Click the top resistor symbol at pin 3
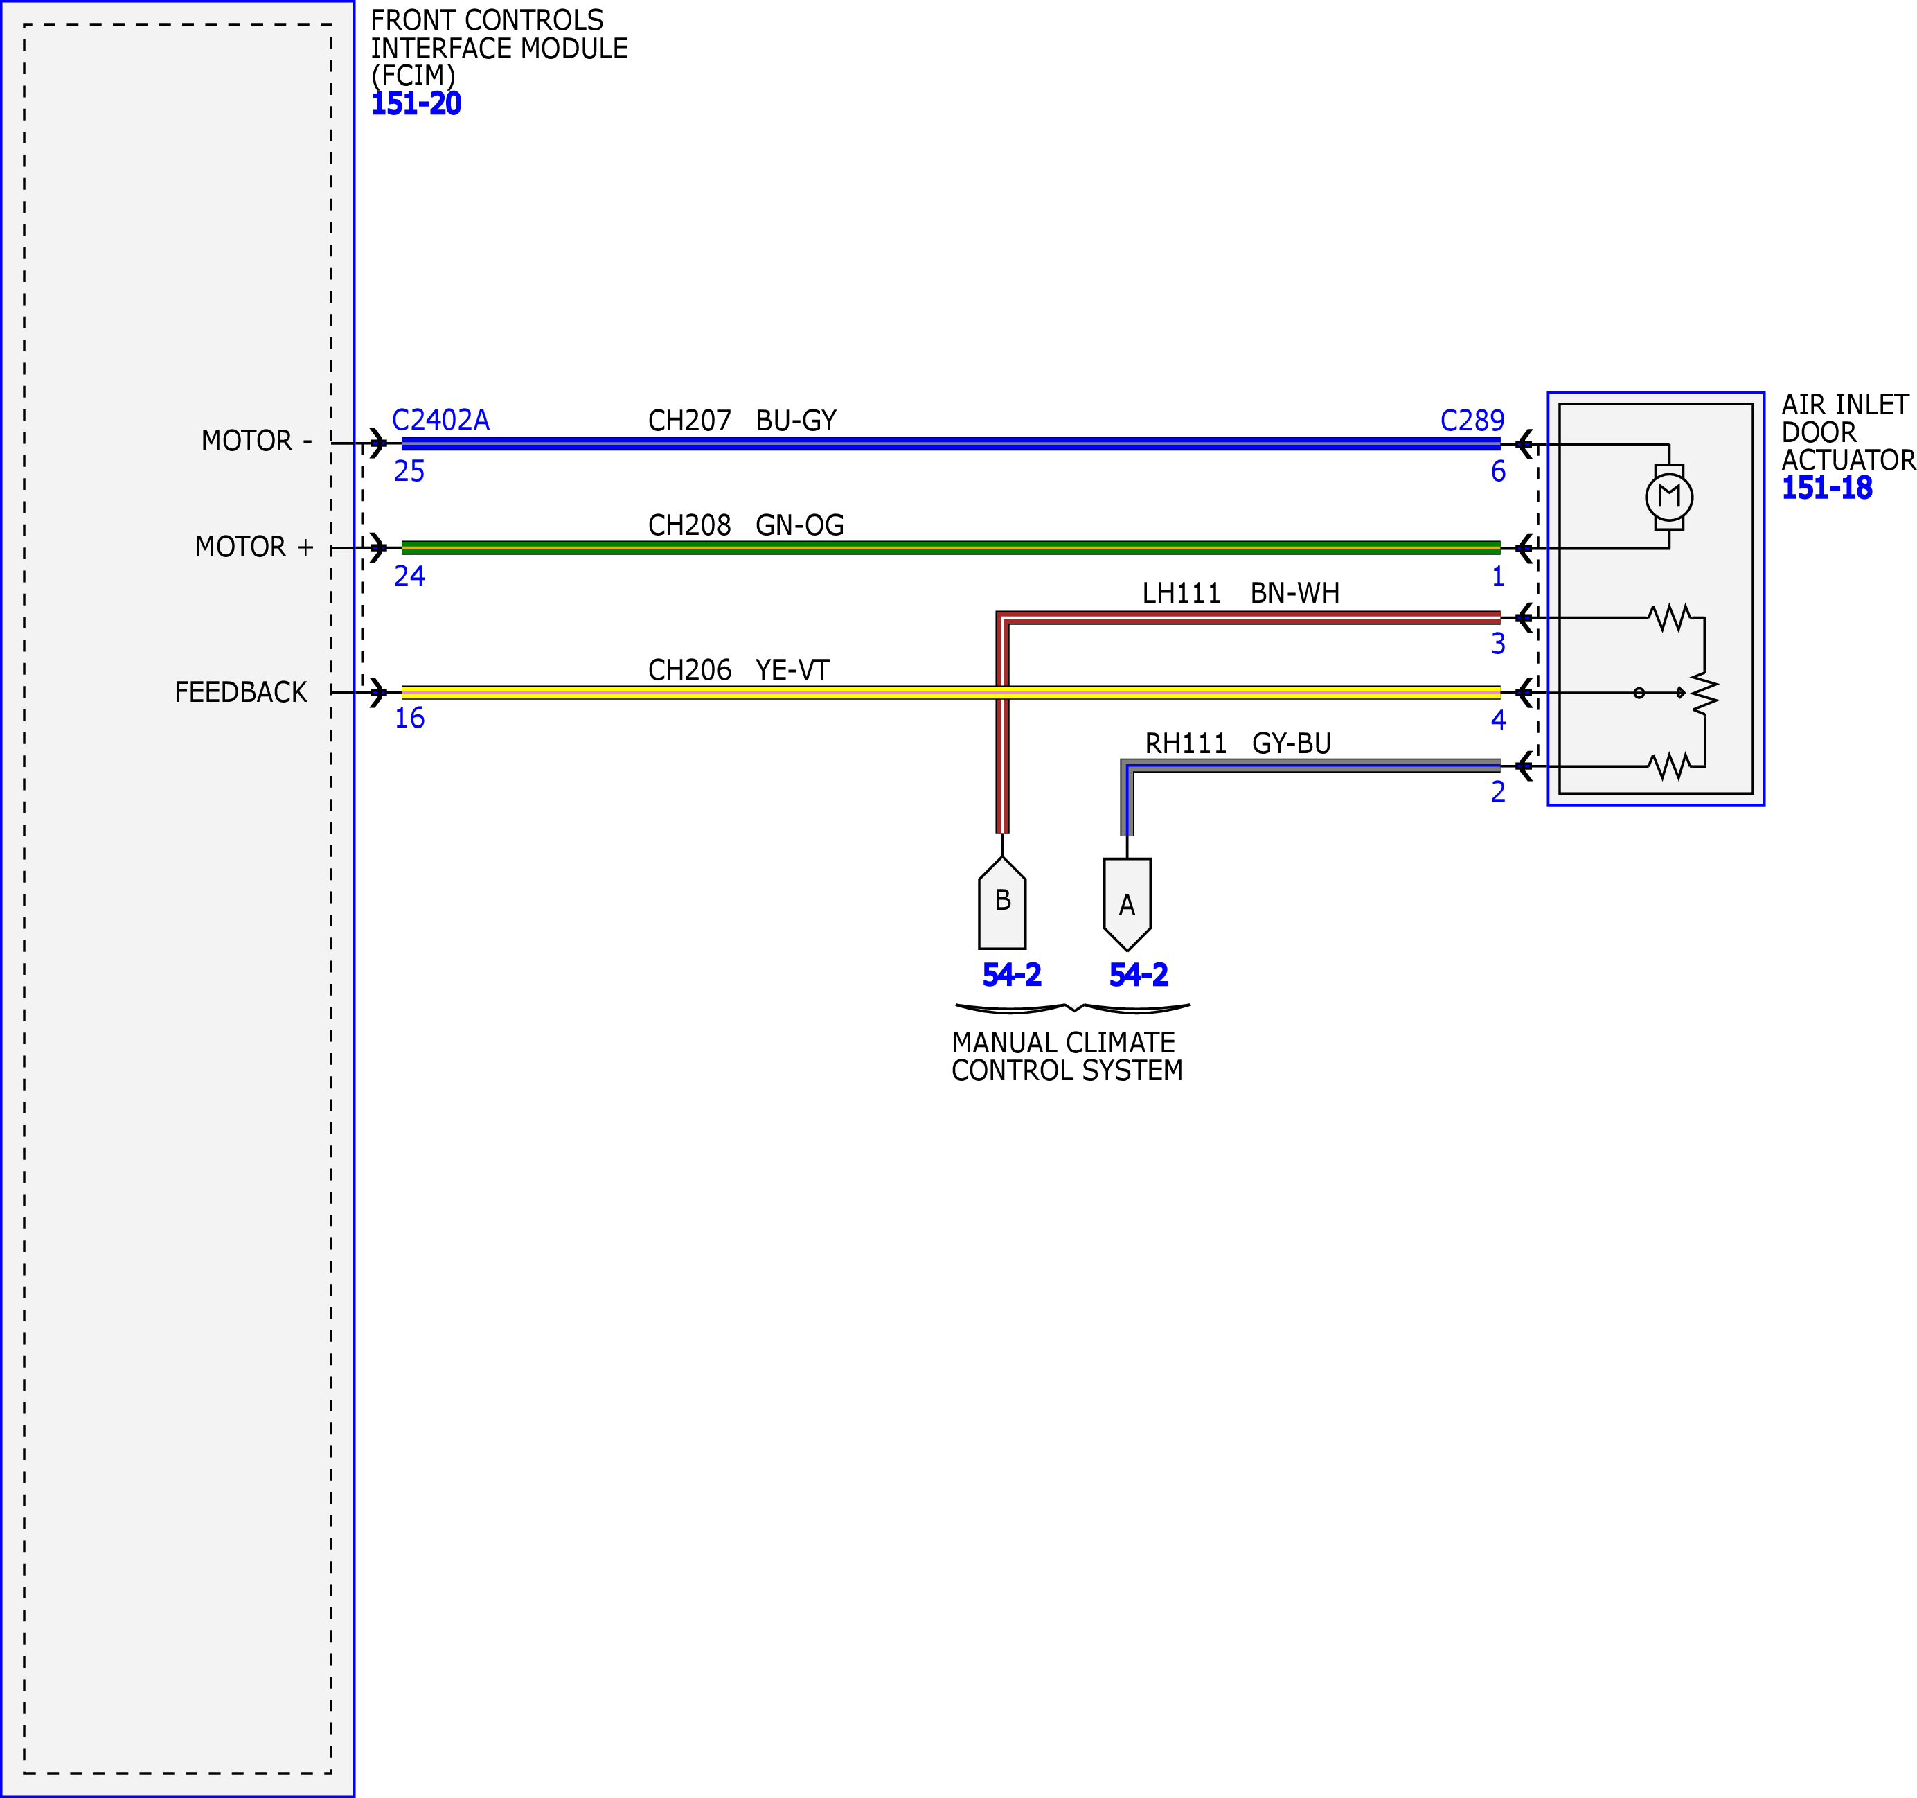Image resolution: width=1917 pixels, height=1798 pixels. point(1670,617)
